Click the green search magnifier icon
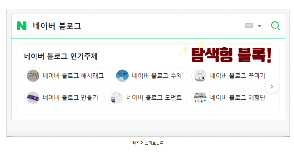The width and height of the screenshot is (294, 152). [x=275, y=26]
